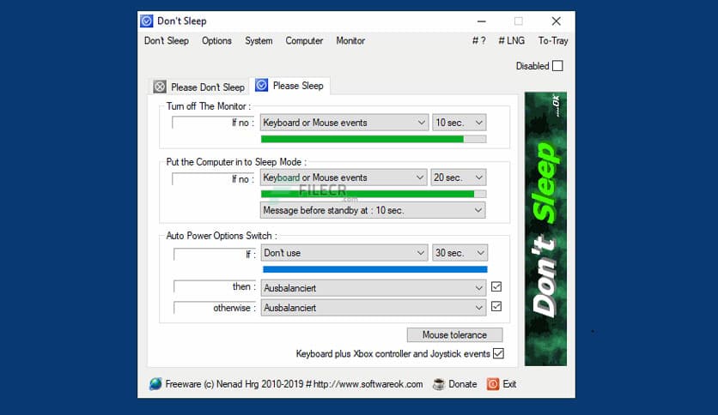The height and width of the screenshot is (415, 718).
Task: Open the Monitor menu
Action: pyautogui.click(x=350, y=41)
